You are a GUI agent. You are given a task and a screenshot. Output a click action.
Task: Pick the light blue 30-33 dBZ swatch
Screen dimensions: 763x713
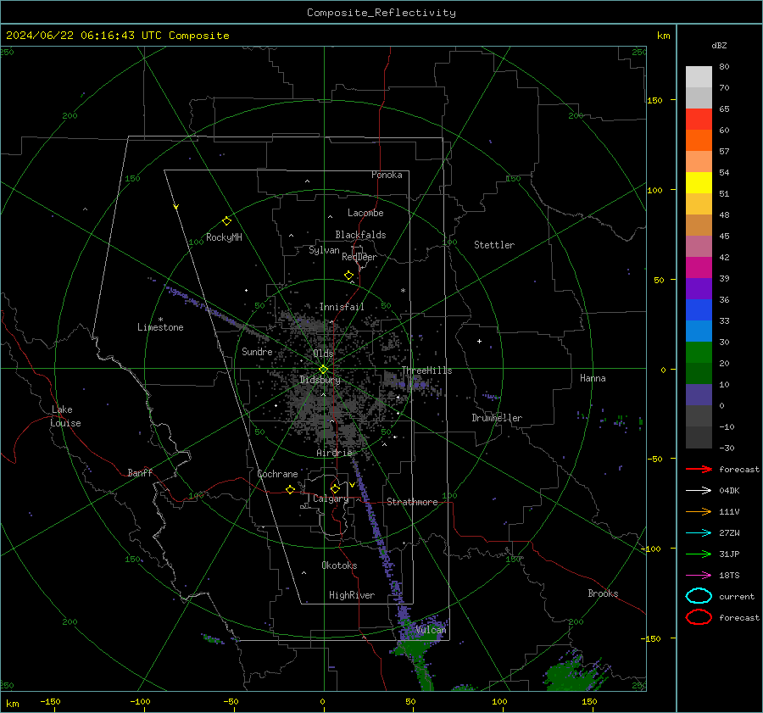(699, 331)
